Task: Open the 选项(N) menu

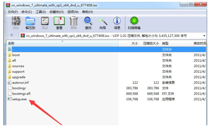Action: 73,12
